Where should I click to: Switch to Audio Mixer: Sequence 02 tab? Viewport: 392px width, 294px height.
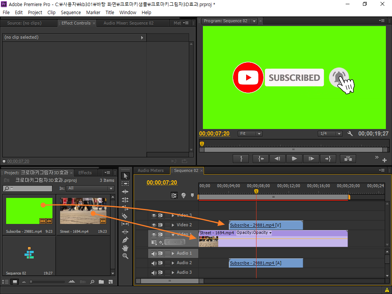(129, 23)
